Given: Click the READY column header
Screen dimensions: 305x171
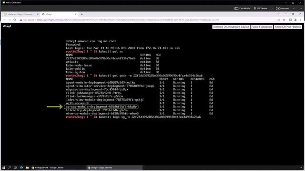Looking at the screenshot, I should point(163,79).
